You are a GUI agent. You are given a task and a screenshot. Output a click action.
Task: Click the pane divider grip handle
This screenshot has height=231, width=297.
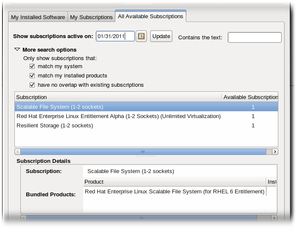(x=146, y=156)
